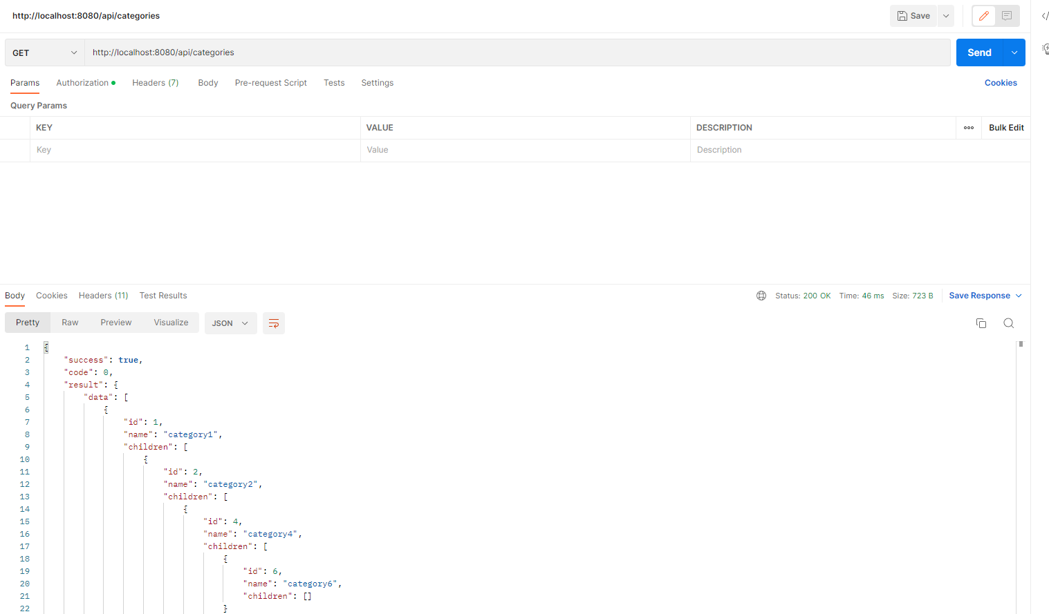This screenshot has width=1049, height=614.
Task: Open the Pre-request Script tab
Action: tap(271, 83)
